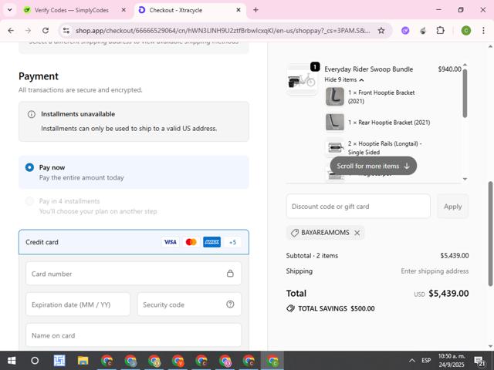
Task: Open a new browser tab
Action: [x=255, y=10]
